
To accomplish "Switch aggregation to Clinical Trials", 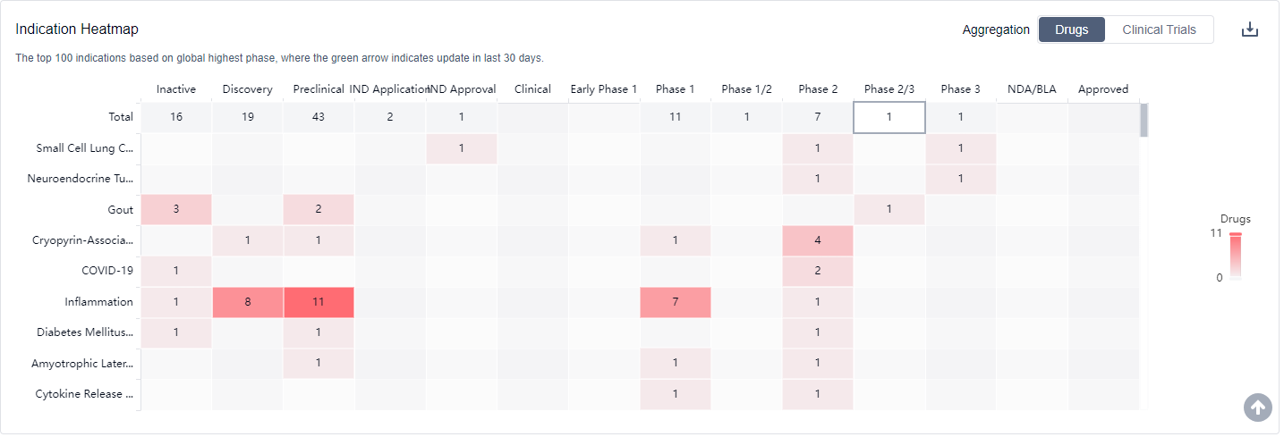I will tap(1159, 29).
